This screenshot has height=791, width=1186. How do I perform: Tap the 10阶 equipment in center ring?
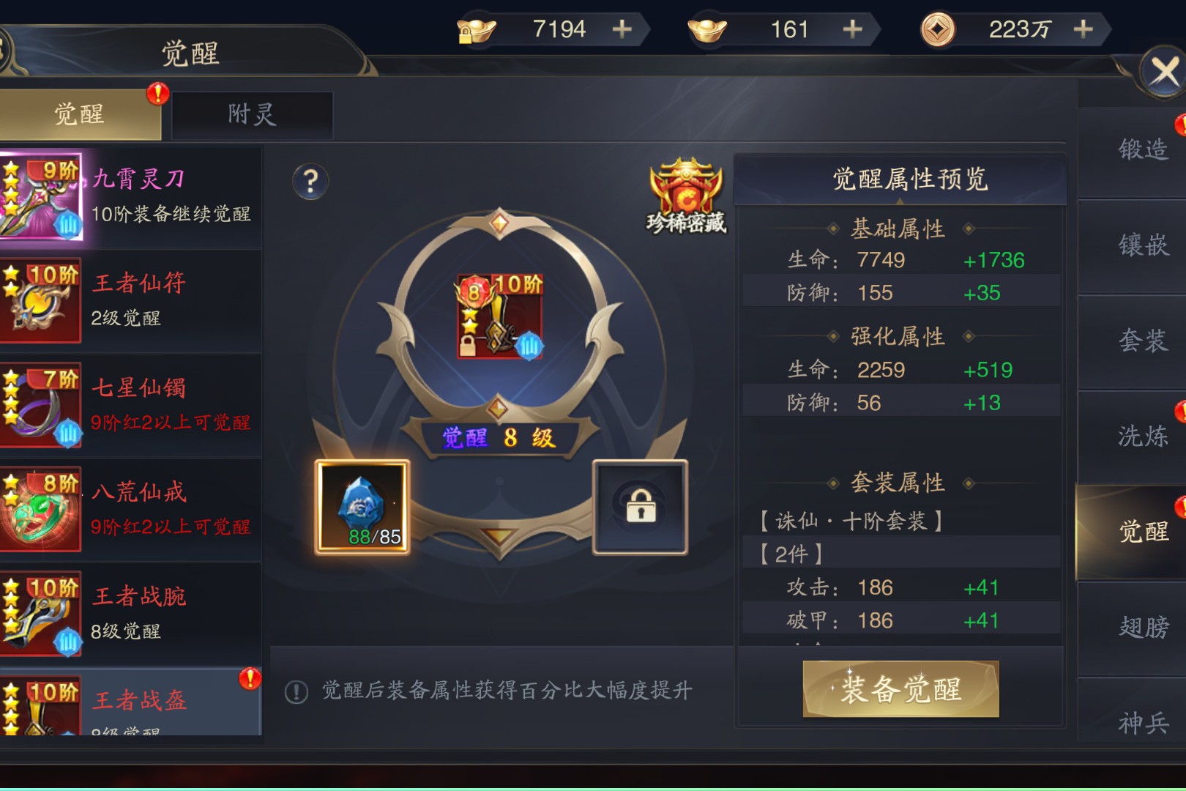pyautogui.click(x=500, y=316)
